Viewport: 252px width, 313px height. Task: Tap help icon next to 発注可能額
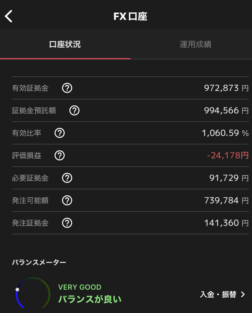67,200
